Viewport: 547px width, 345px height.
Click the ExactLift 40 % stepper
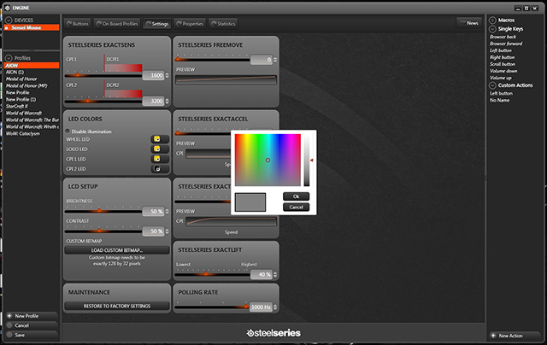[x=275, y=275]
